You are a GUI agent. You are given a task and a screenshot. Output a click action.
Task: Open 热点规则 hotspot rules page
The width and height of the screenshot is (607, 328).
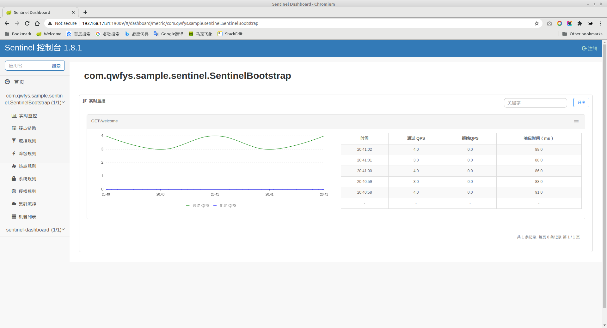pyautogui.click(x=27, y=166)
